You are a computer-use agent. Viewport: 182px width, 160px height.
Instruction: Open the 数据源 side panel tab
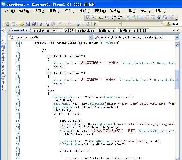click(3, 83)
